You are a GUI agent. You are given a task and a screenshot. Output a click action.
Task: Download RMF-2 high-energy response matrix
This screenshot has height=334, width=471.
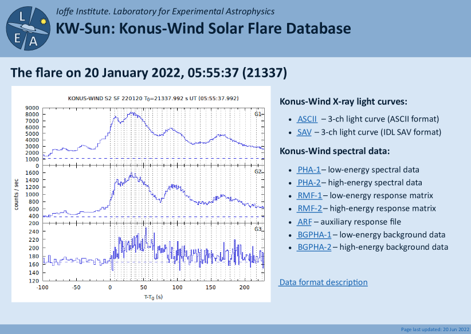pos(309,209)
